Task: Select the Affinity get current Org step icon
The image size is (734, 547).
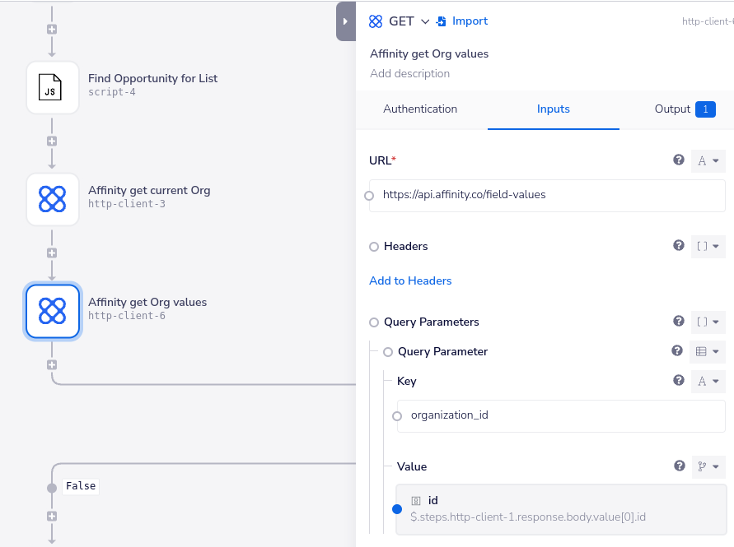Action: [x=53, y=199]
